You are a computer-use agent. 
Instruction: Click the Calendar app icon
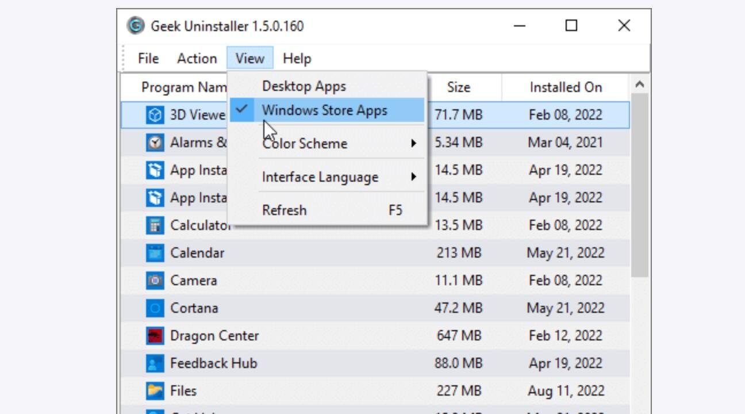[x=155, y=253]
